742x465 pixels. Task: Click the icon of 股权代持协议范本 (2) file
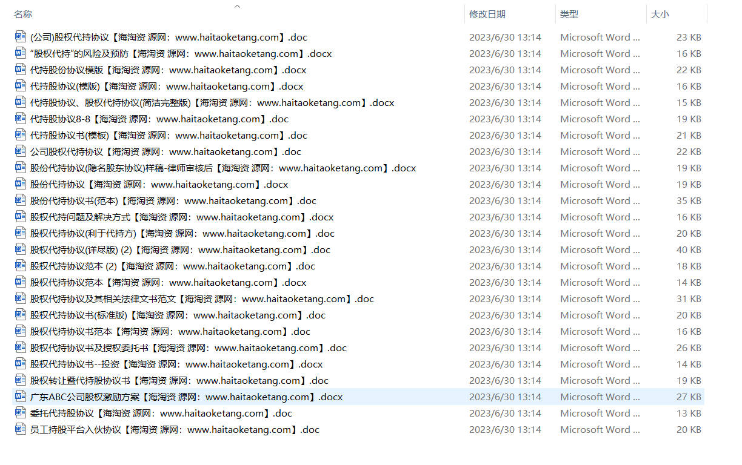[20, 266]
